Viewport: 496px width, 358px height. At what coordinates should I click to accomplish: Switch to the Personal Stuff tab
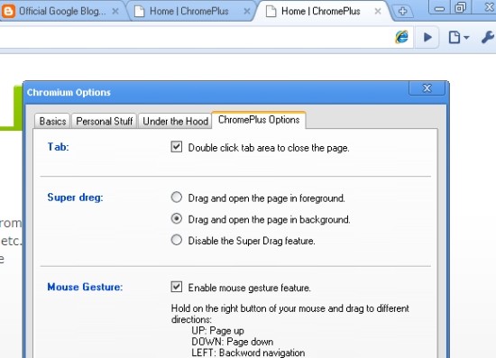[104, 121]
